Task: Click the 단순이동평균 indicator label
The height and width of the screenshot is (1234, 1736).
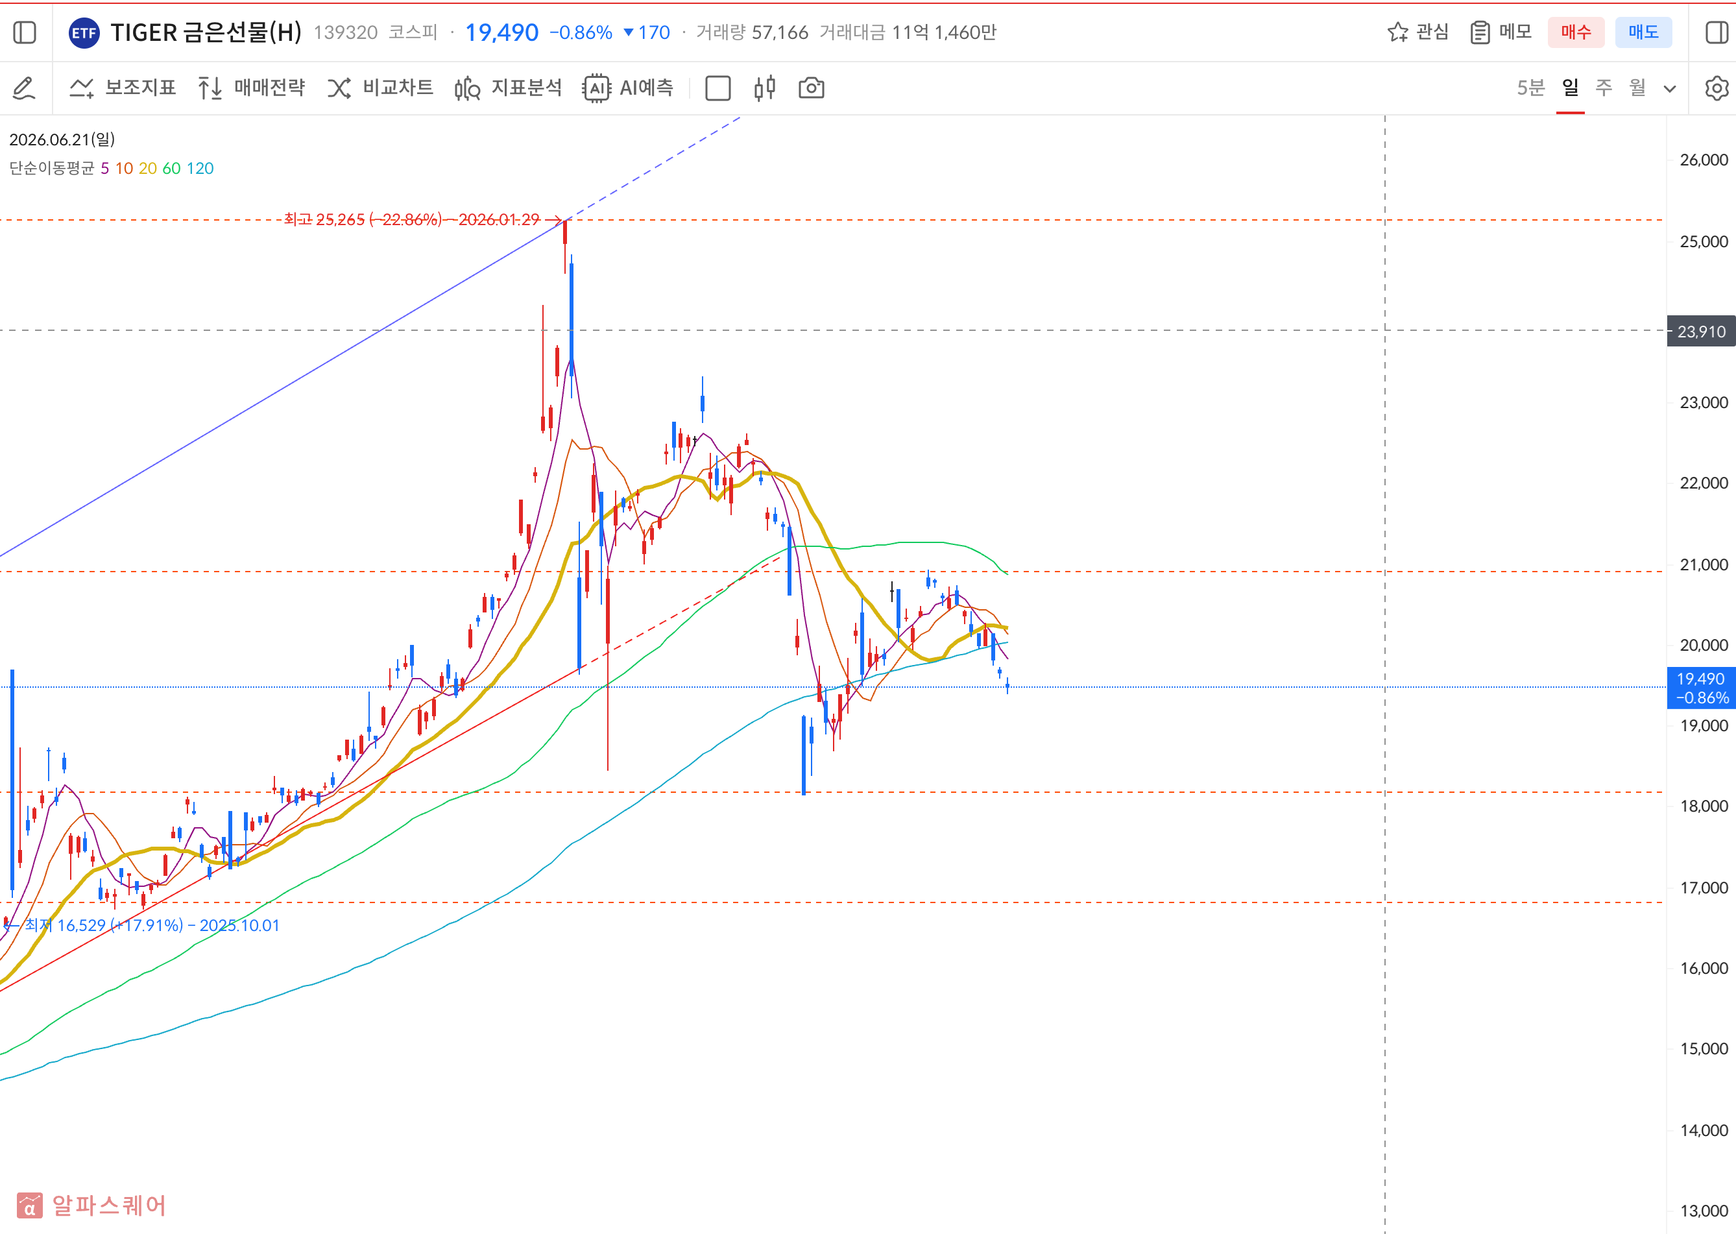Action: 52,168
